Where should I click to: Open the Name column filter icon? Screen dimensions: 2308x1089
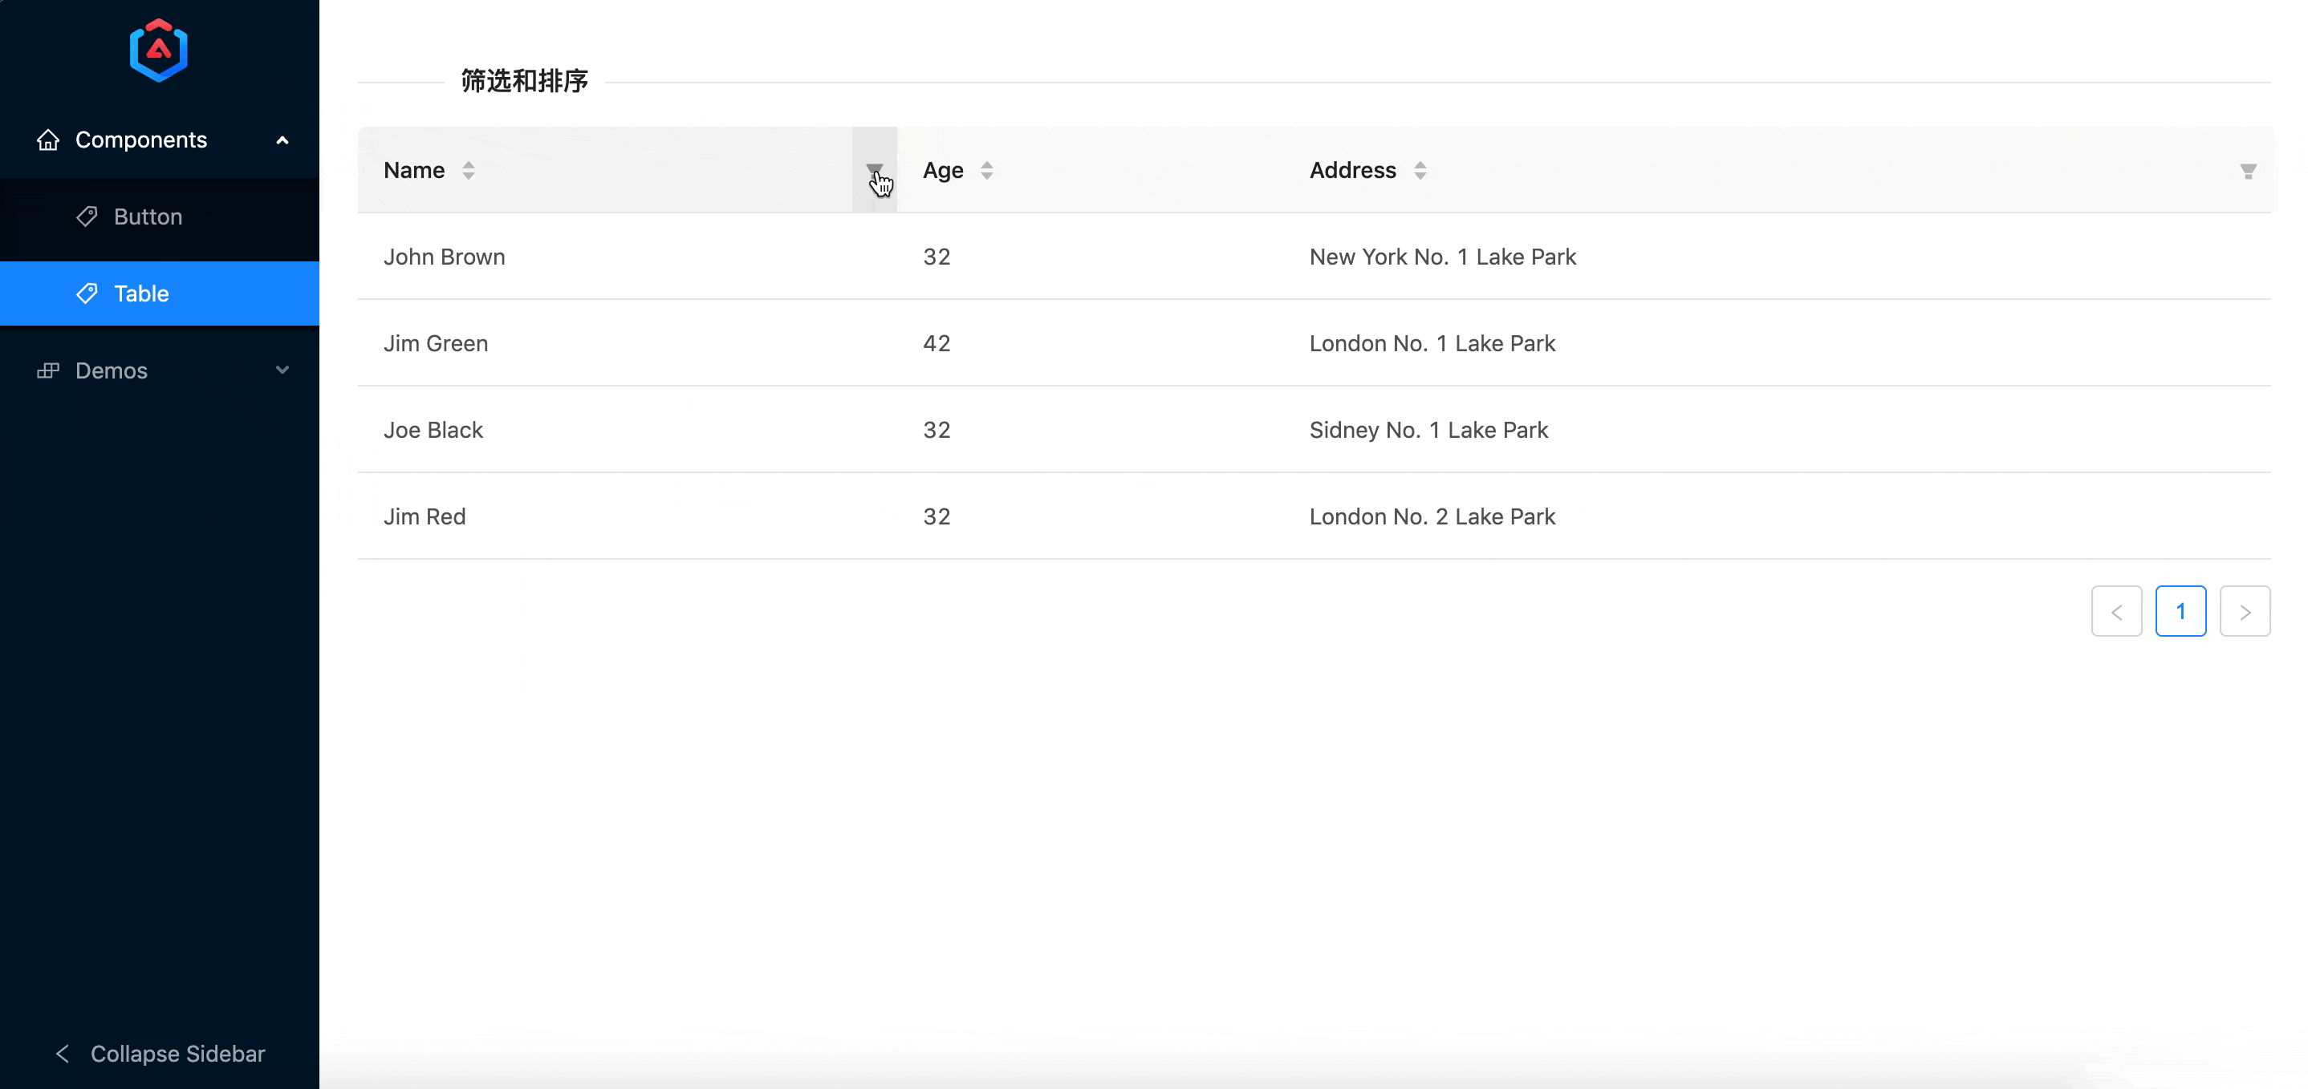click(874, 169)
